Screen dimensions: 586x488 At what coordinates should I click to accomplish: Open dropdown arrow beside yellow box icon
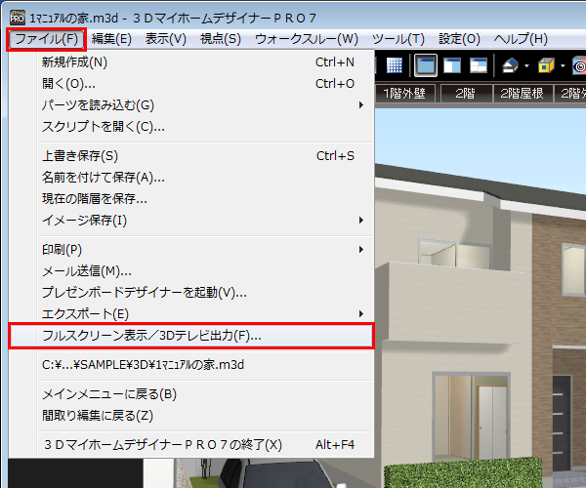coord(563,66)
